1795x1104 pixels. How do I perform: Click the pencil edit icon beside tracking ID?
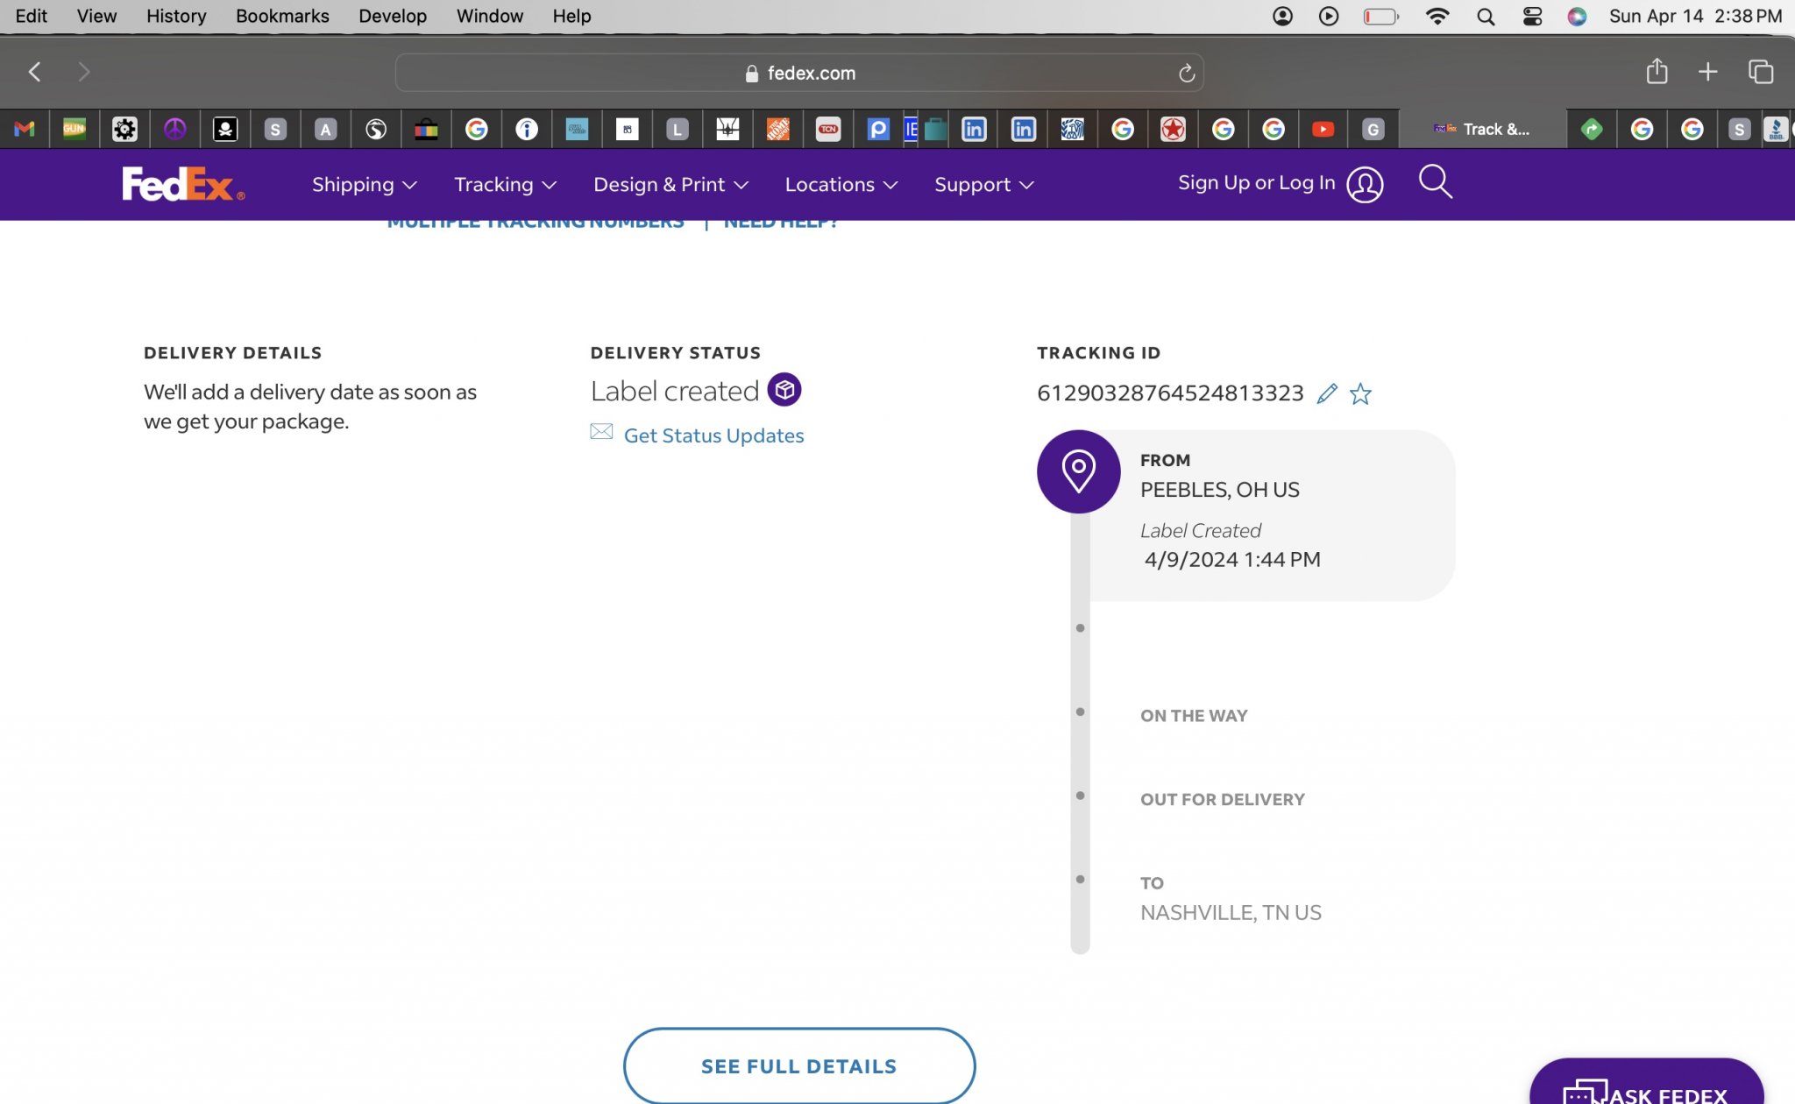pyautogui.click(x=1327, y=393)
